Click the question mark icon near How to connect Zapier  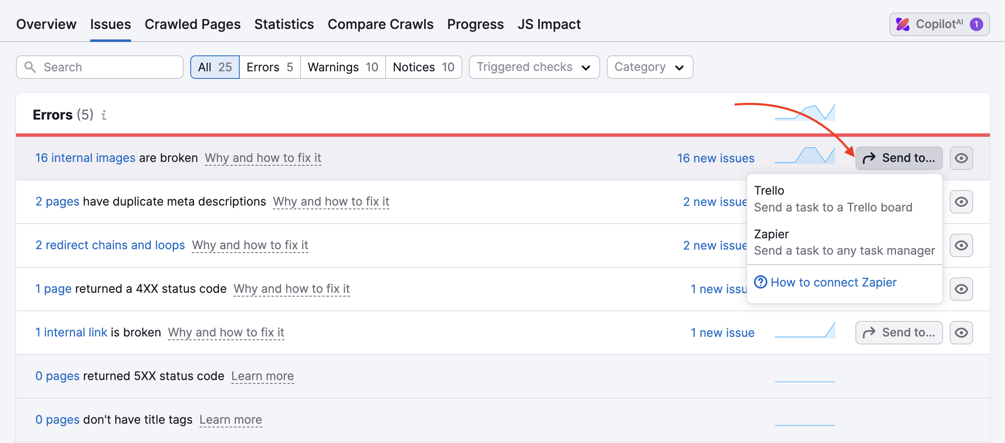(761, 282)
